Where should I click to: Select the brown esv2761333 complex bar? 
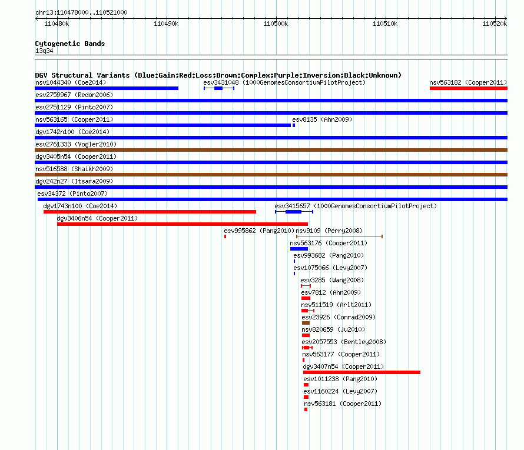[x=271, y=150]
